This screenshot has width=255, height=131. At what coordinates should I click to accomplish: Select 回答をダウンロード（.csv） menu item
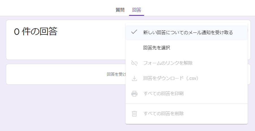point(187,78)
